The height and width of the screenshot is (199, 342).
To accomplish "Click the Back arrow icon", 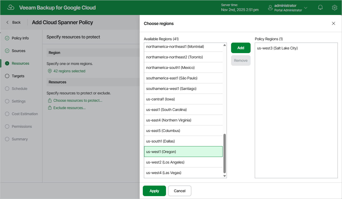I will tap(7, 22).
